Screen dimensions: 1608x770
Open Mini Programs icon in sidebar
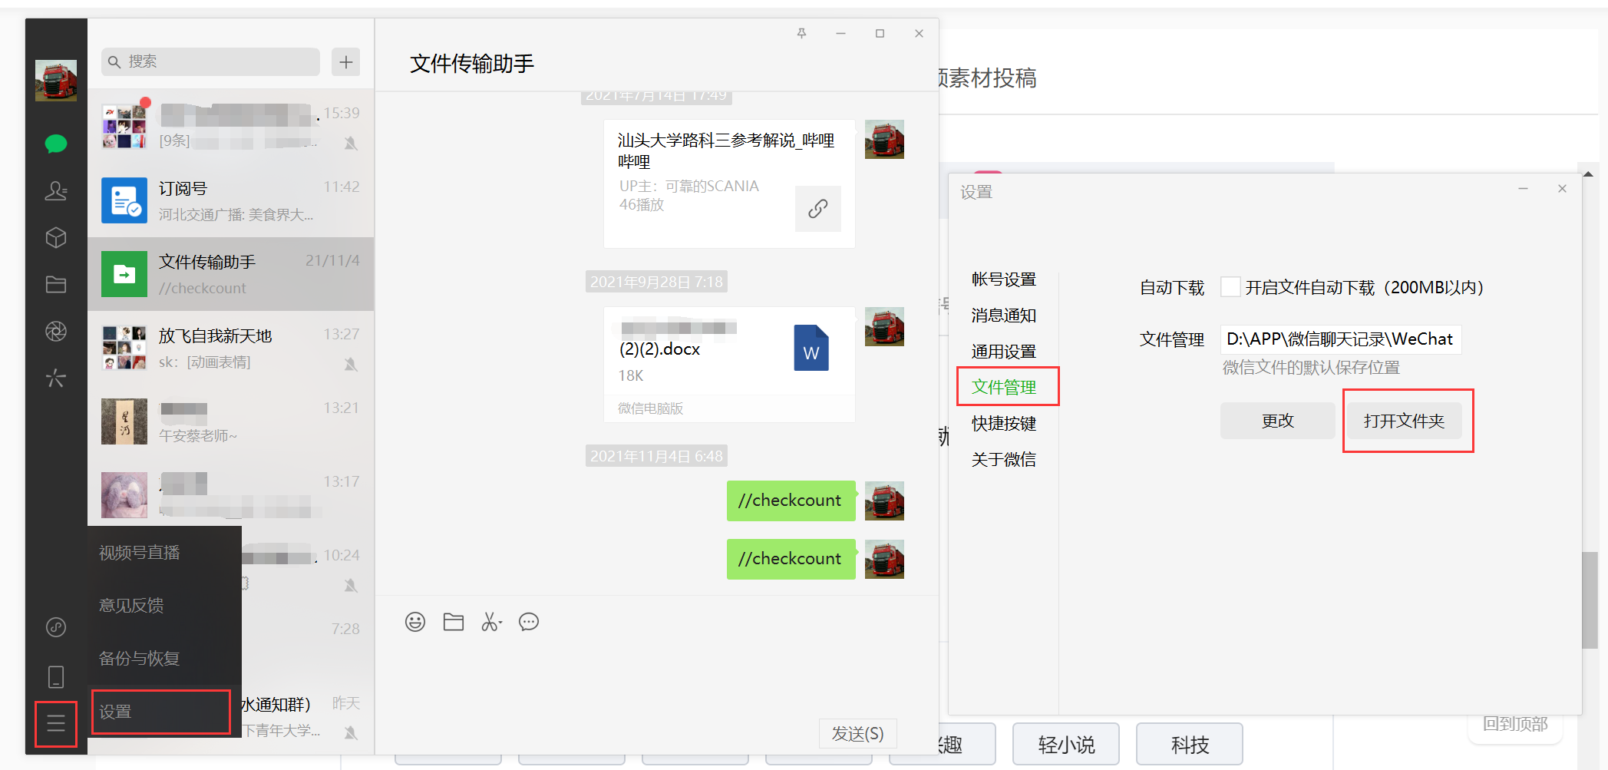click(x=56, y=627)
